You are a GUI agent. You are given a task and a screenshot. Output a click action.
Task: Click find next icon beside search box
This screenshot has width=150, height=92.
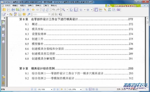tap(56, 14)
